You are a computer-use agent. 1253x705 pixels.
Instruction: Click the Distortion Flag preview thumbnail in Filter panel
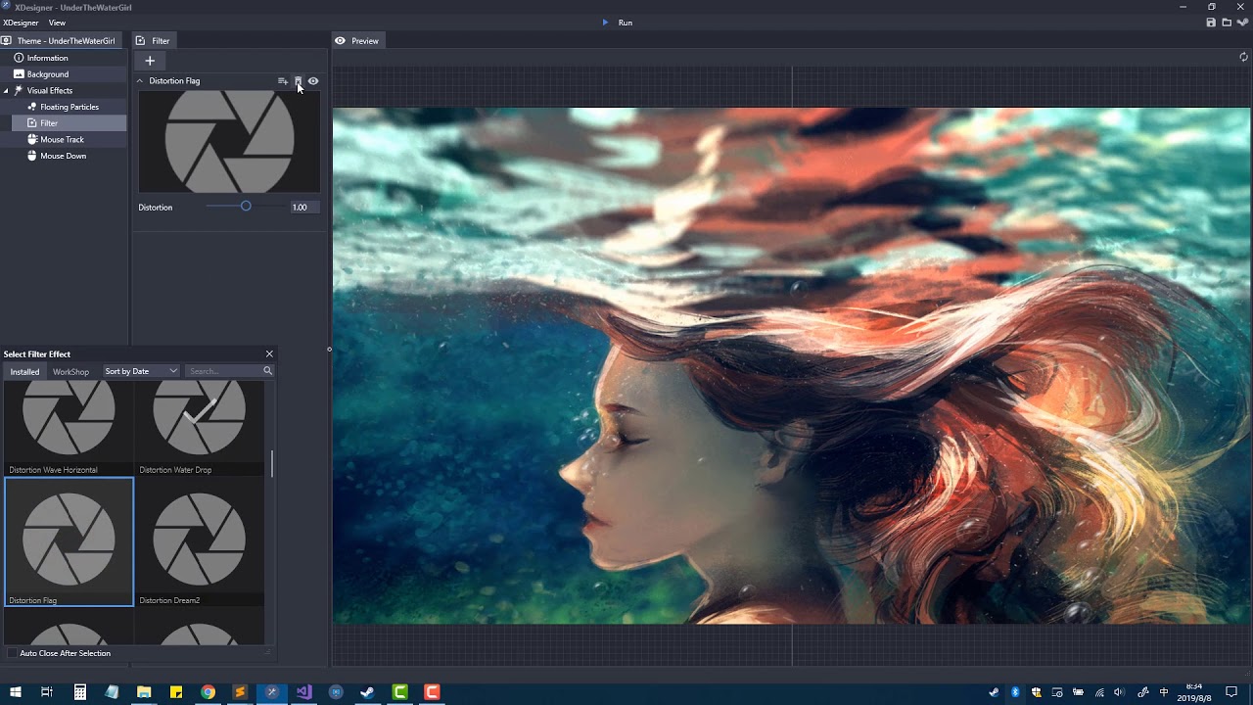(x=229, y=142)
